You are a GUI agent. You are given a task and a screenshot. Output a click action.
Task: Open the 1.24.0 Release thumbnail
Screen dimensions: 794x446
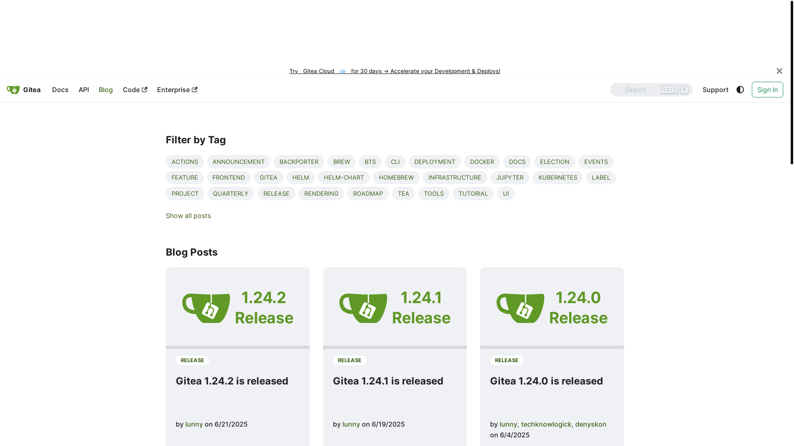click(552, 308)
